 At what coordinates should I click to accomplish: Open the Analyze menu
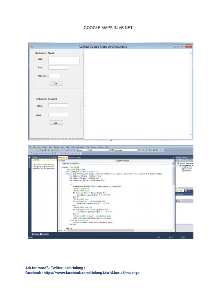(93, 147)
